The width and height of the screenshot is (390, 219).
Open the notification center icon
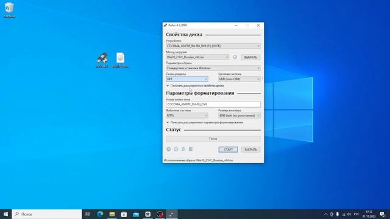click(x=382, y=214)
